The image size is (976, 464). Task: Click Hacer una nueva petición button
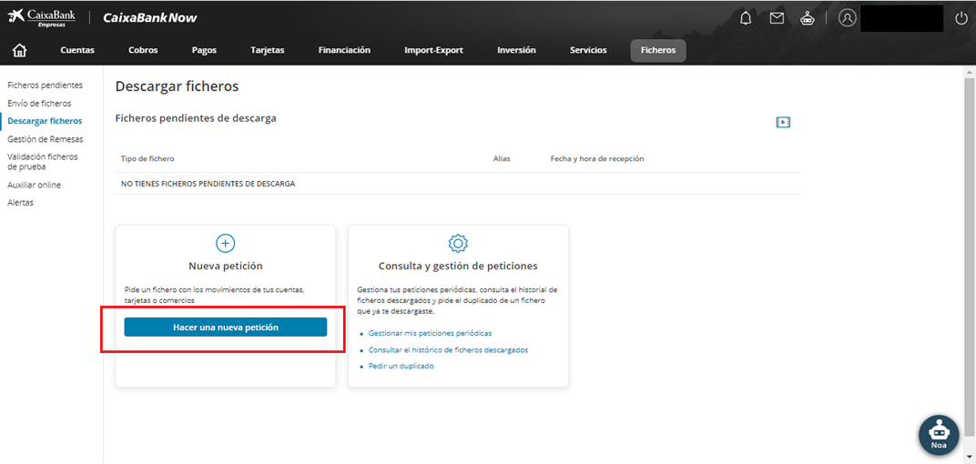(x=225, y=327)
